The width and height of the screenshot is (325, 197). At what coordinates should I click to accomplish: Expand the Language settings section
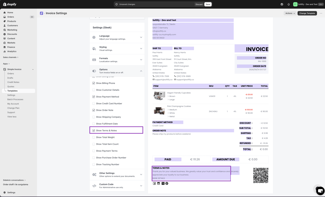pyautogui.click(x=117, y=37)
